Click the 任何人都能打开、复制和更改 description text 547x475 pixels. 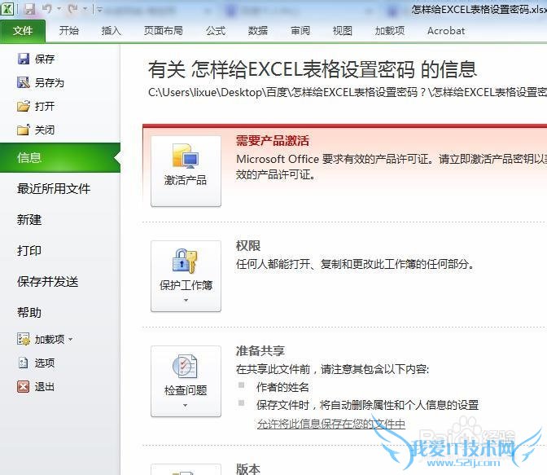[x=355, y=264]
